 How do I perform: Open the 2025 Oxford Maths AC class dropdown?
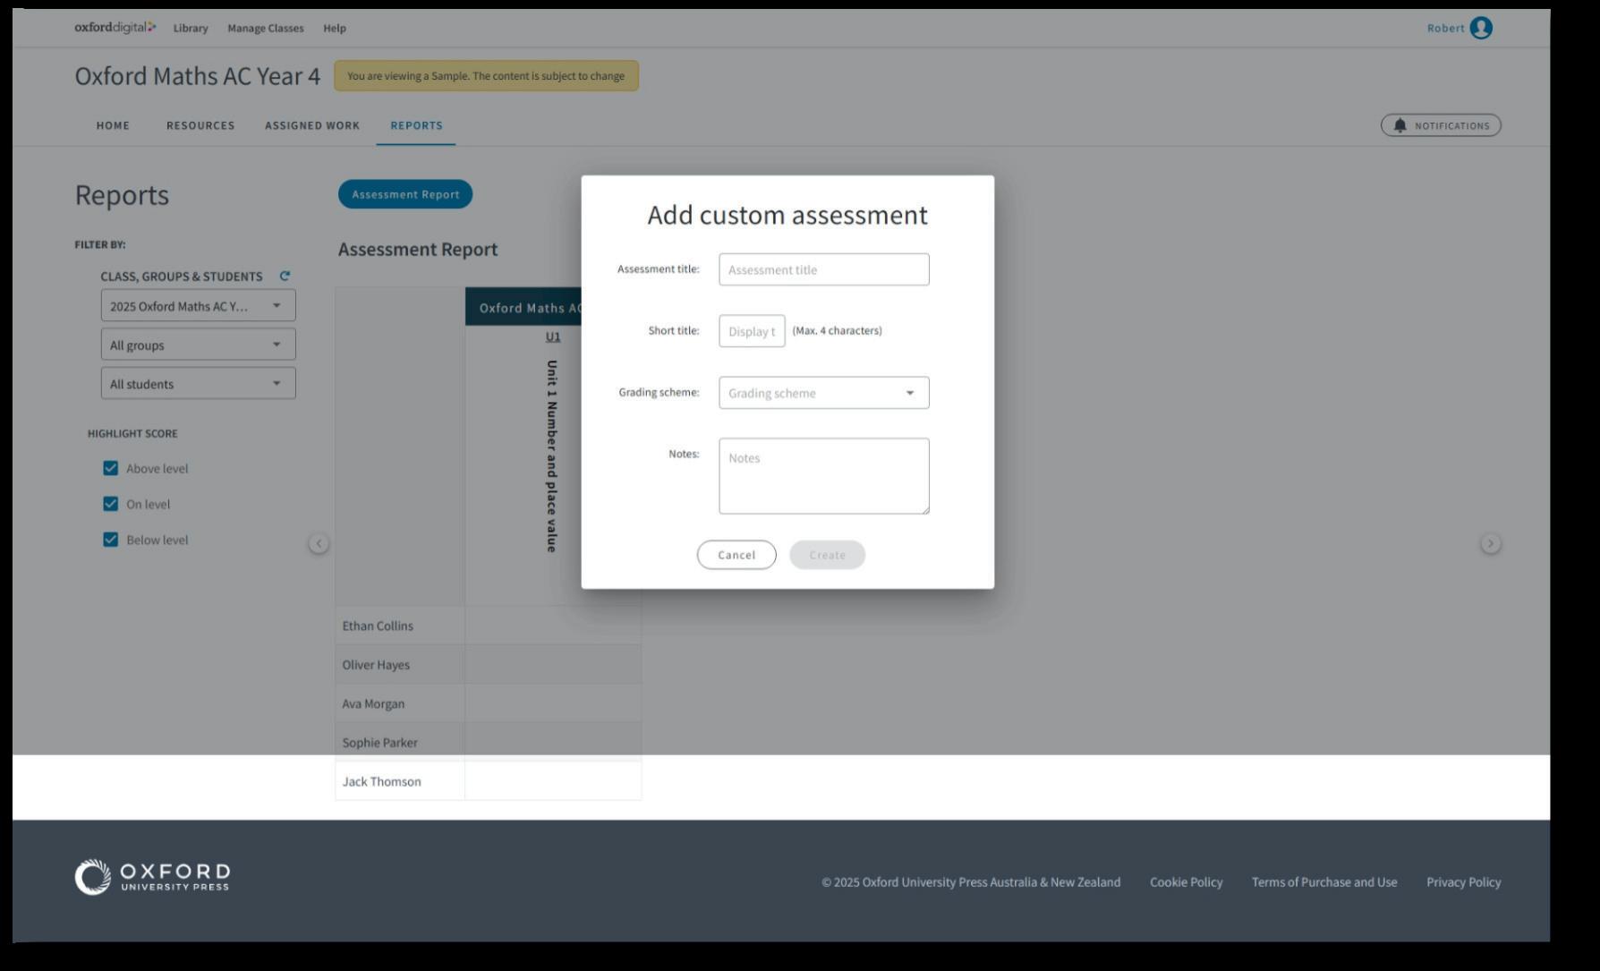[x=198, y=306]
